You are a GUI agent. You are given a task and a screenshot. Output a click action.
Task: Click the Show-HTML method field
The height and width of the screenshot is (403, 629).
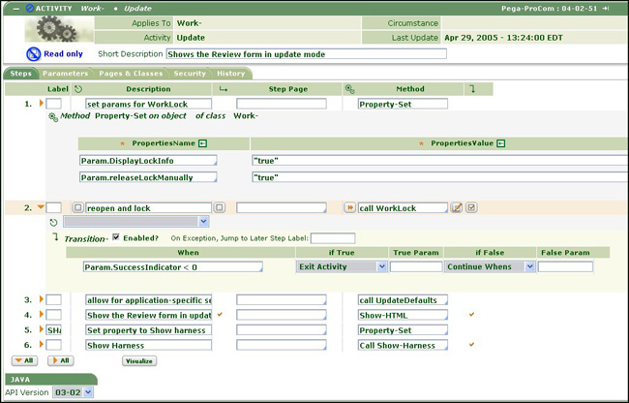(x=403, y=315)
